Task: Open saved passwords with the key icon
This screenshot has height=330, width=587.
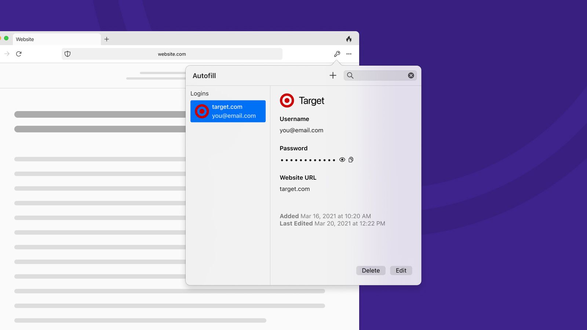Action: coord(337,54)
